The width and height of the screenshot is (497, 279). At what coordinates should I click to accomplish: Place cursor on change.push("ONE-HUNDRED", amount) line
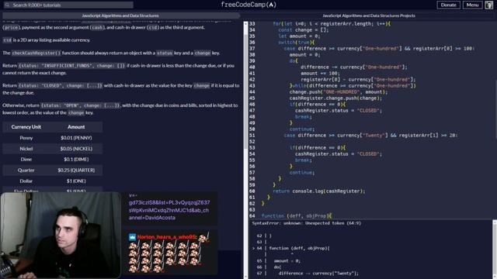pyautogui.click(x=339, y=92)
